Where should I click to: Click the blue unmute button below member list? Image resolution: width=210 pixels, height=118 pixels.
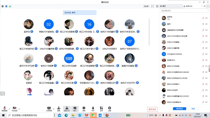179,108
